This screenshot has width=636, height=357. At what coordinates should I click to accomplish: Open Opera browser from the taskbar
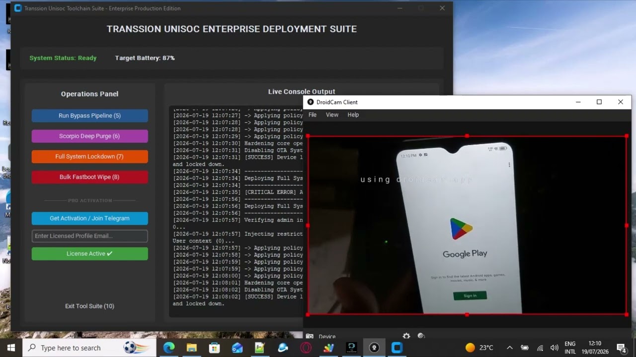[306, 348]
